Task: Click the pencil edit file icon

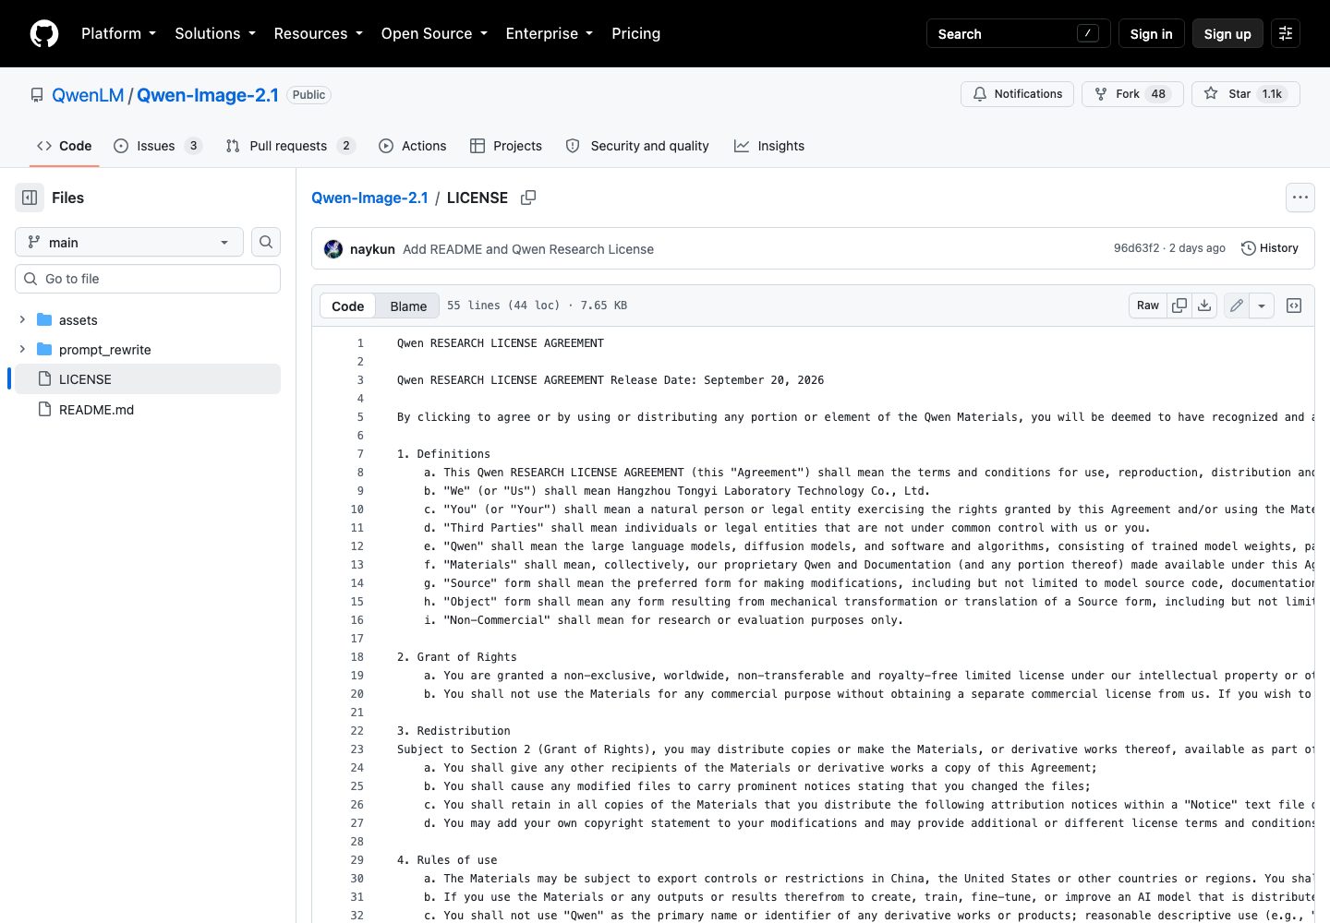Action: click(x=1237, y=306)
